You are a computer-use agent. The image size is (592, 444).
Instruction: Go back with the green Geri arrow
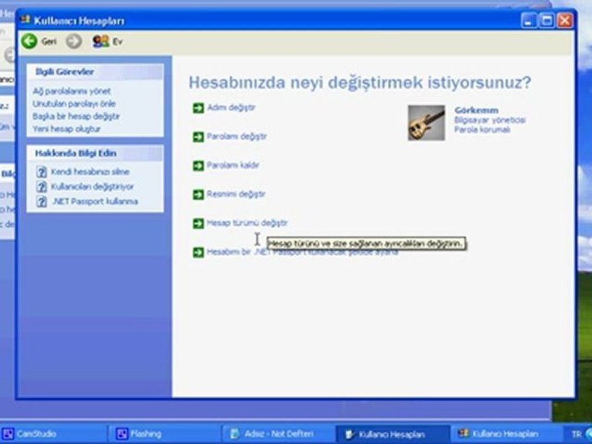click(29, 41)
